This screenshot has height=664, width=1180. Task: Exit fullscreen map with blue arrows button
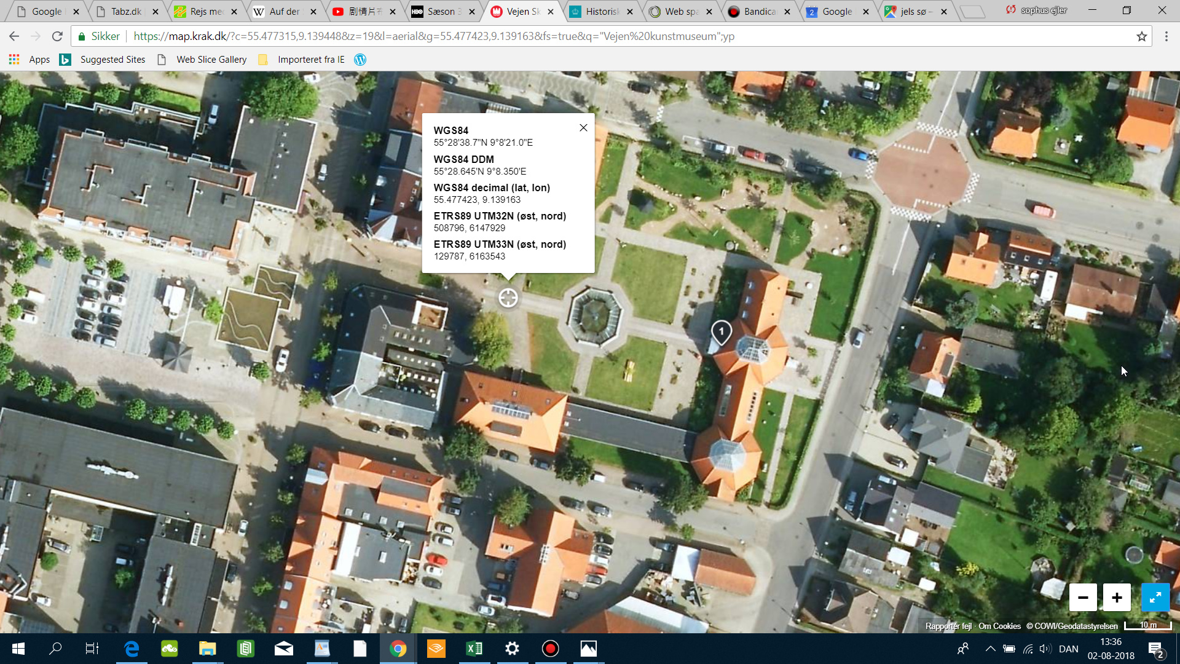1155,597
